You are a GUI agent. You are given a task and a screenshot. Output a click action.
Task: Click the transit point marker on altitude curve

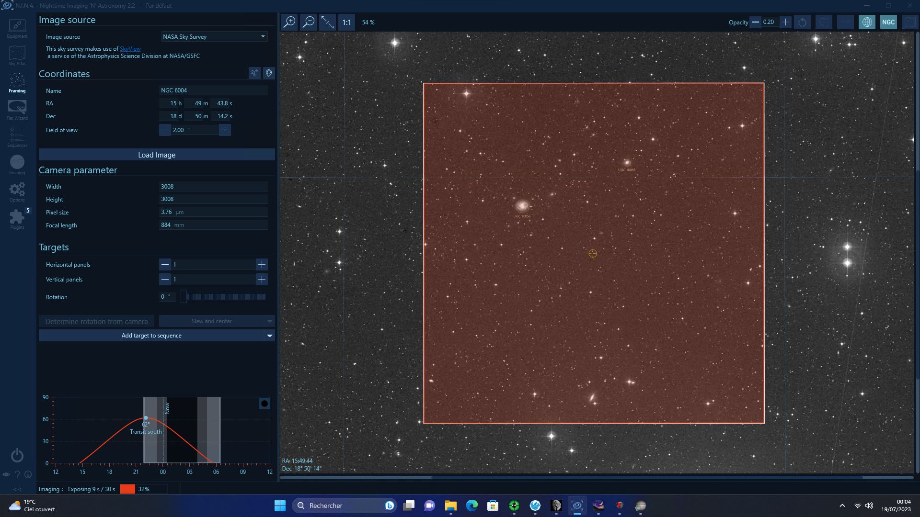coord(146,418)
